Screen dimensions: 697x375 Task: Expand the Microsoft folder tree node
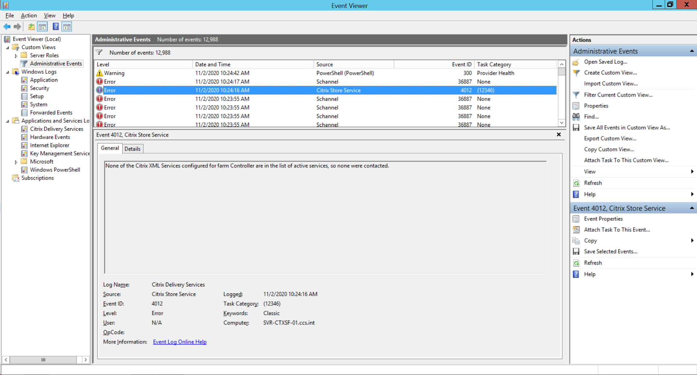pos(16,162)
